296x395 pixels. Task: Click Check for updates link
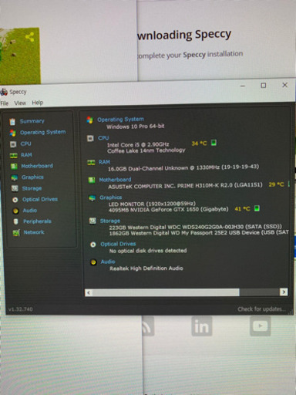[x=261, y=309]
